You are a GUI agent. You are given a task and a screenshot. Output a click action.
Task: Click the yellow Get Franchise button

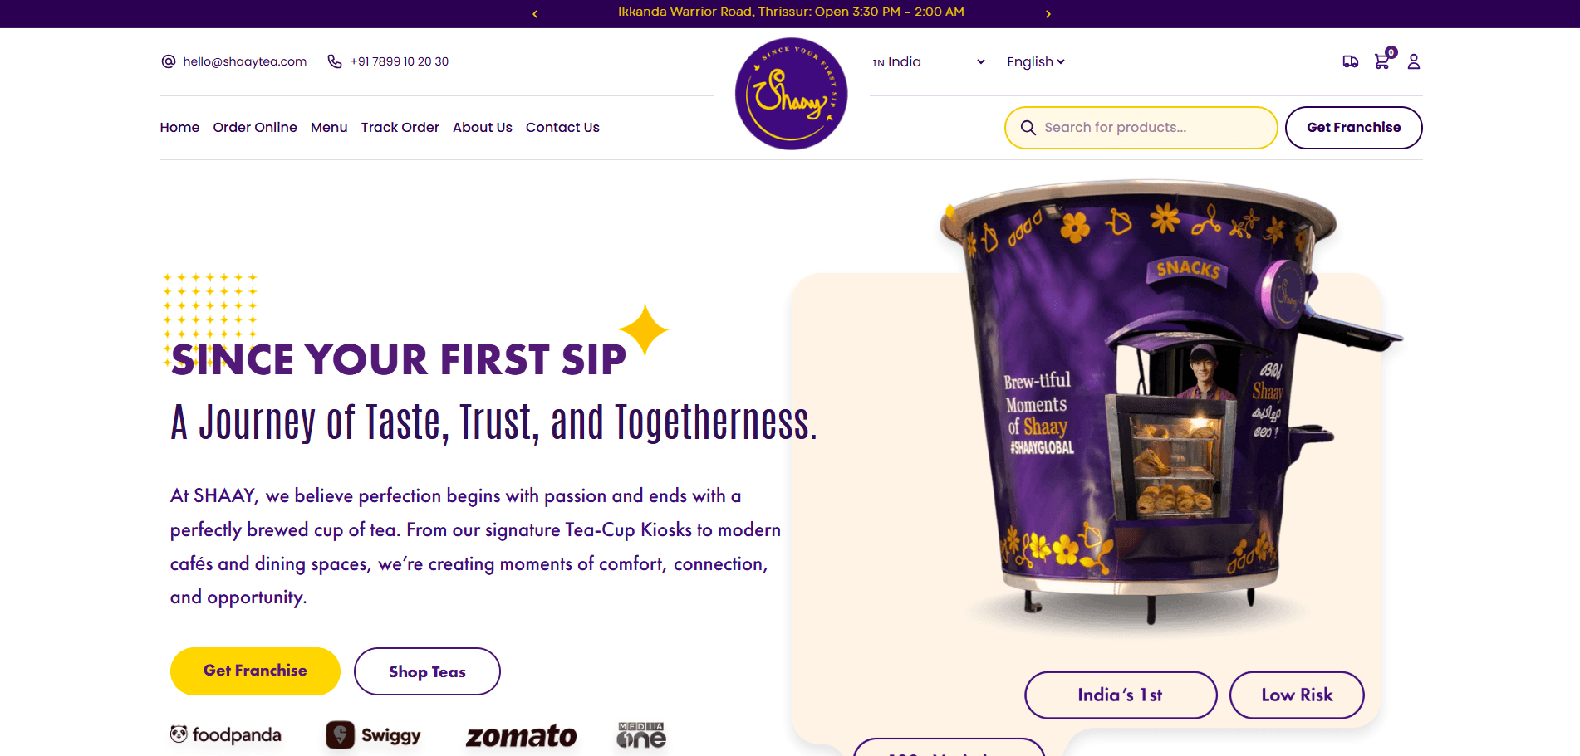point(255,671)
